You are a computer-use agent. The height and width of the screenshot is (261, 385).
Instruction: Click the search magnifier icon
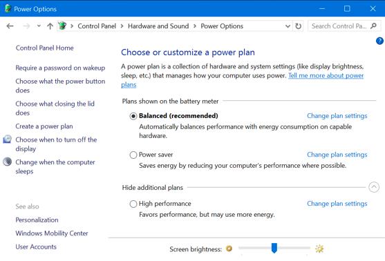[x=373, y=26]
